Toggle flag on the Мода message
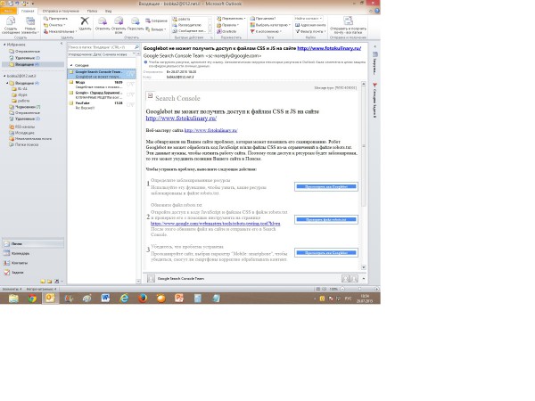535x401 pixels. click(x=130, y=85)
